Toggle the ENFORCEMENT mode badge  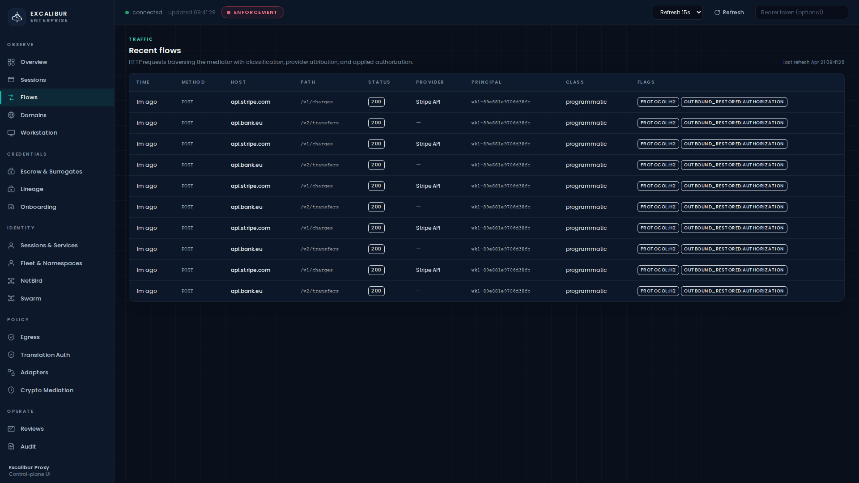[252, 12]
